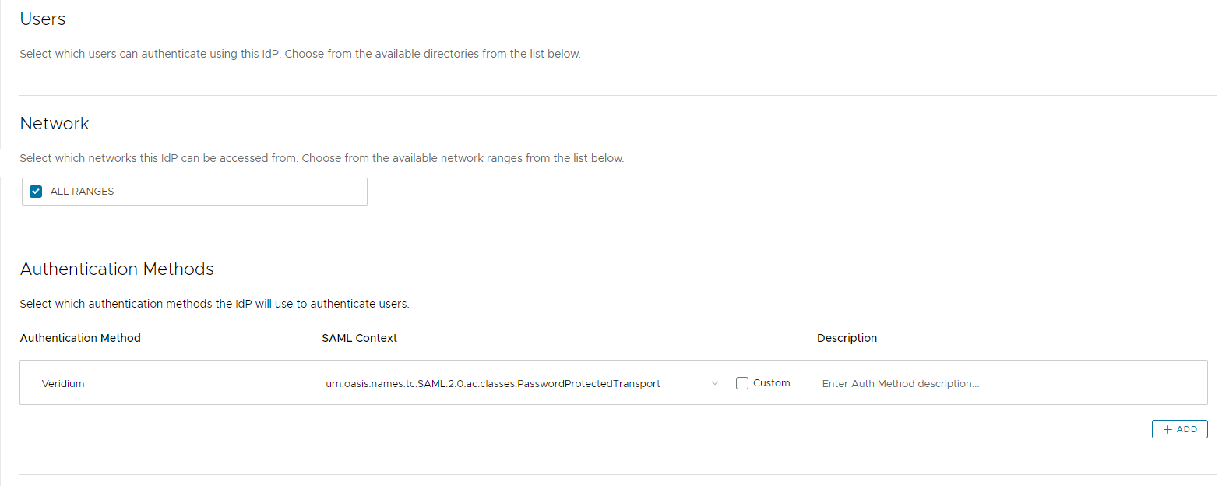Click the Users directories instruction text
1222x486 pixels.
(x=300, y=54)
